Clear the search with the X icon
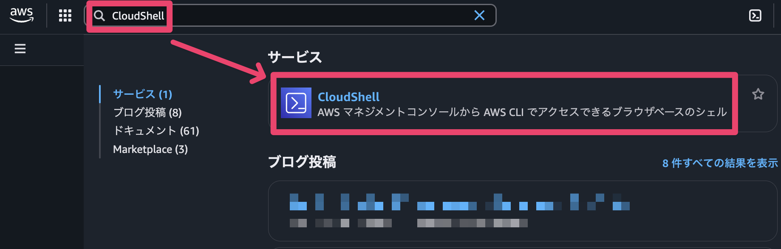781x249 pixels. [479, 16]
